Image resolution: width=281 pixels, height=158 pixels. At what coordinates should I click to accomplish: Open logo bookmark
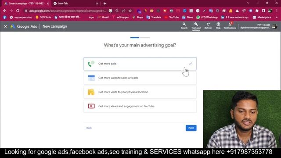pyautogui.click(x=91, y=18)
